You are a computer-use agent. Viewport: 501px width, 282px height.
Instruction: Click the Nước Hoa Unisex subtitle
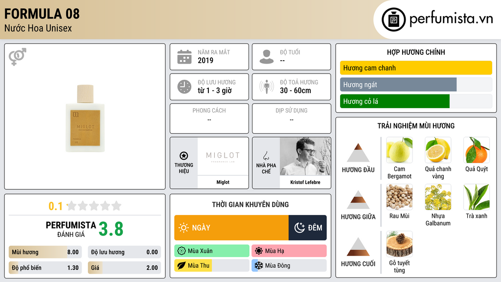tap(38, 28)
